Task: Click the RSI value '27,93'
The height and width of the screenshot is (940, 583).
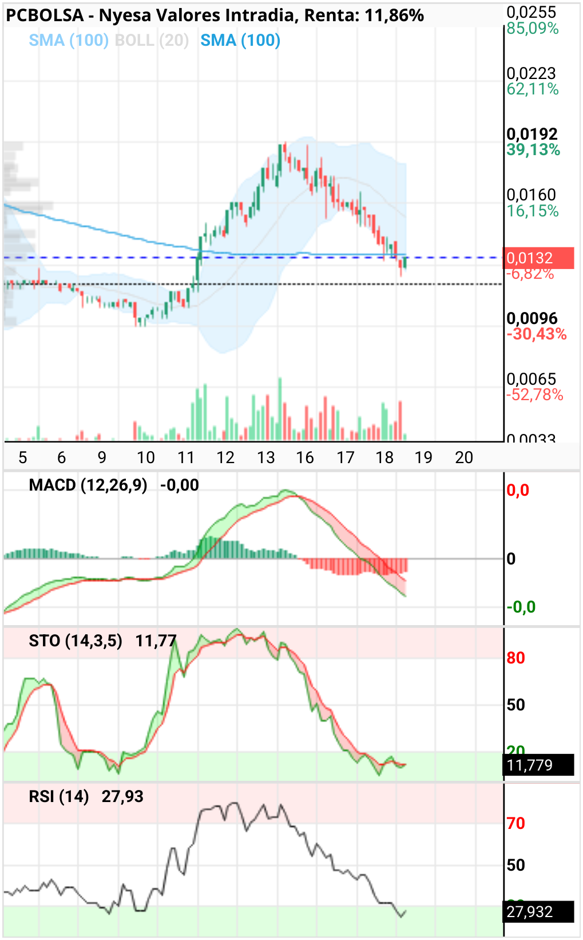Action: 122,797
